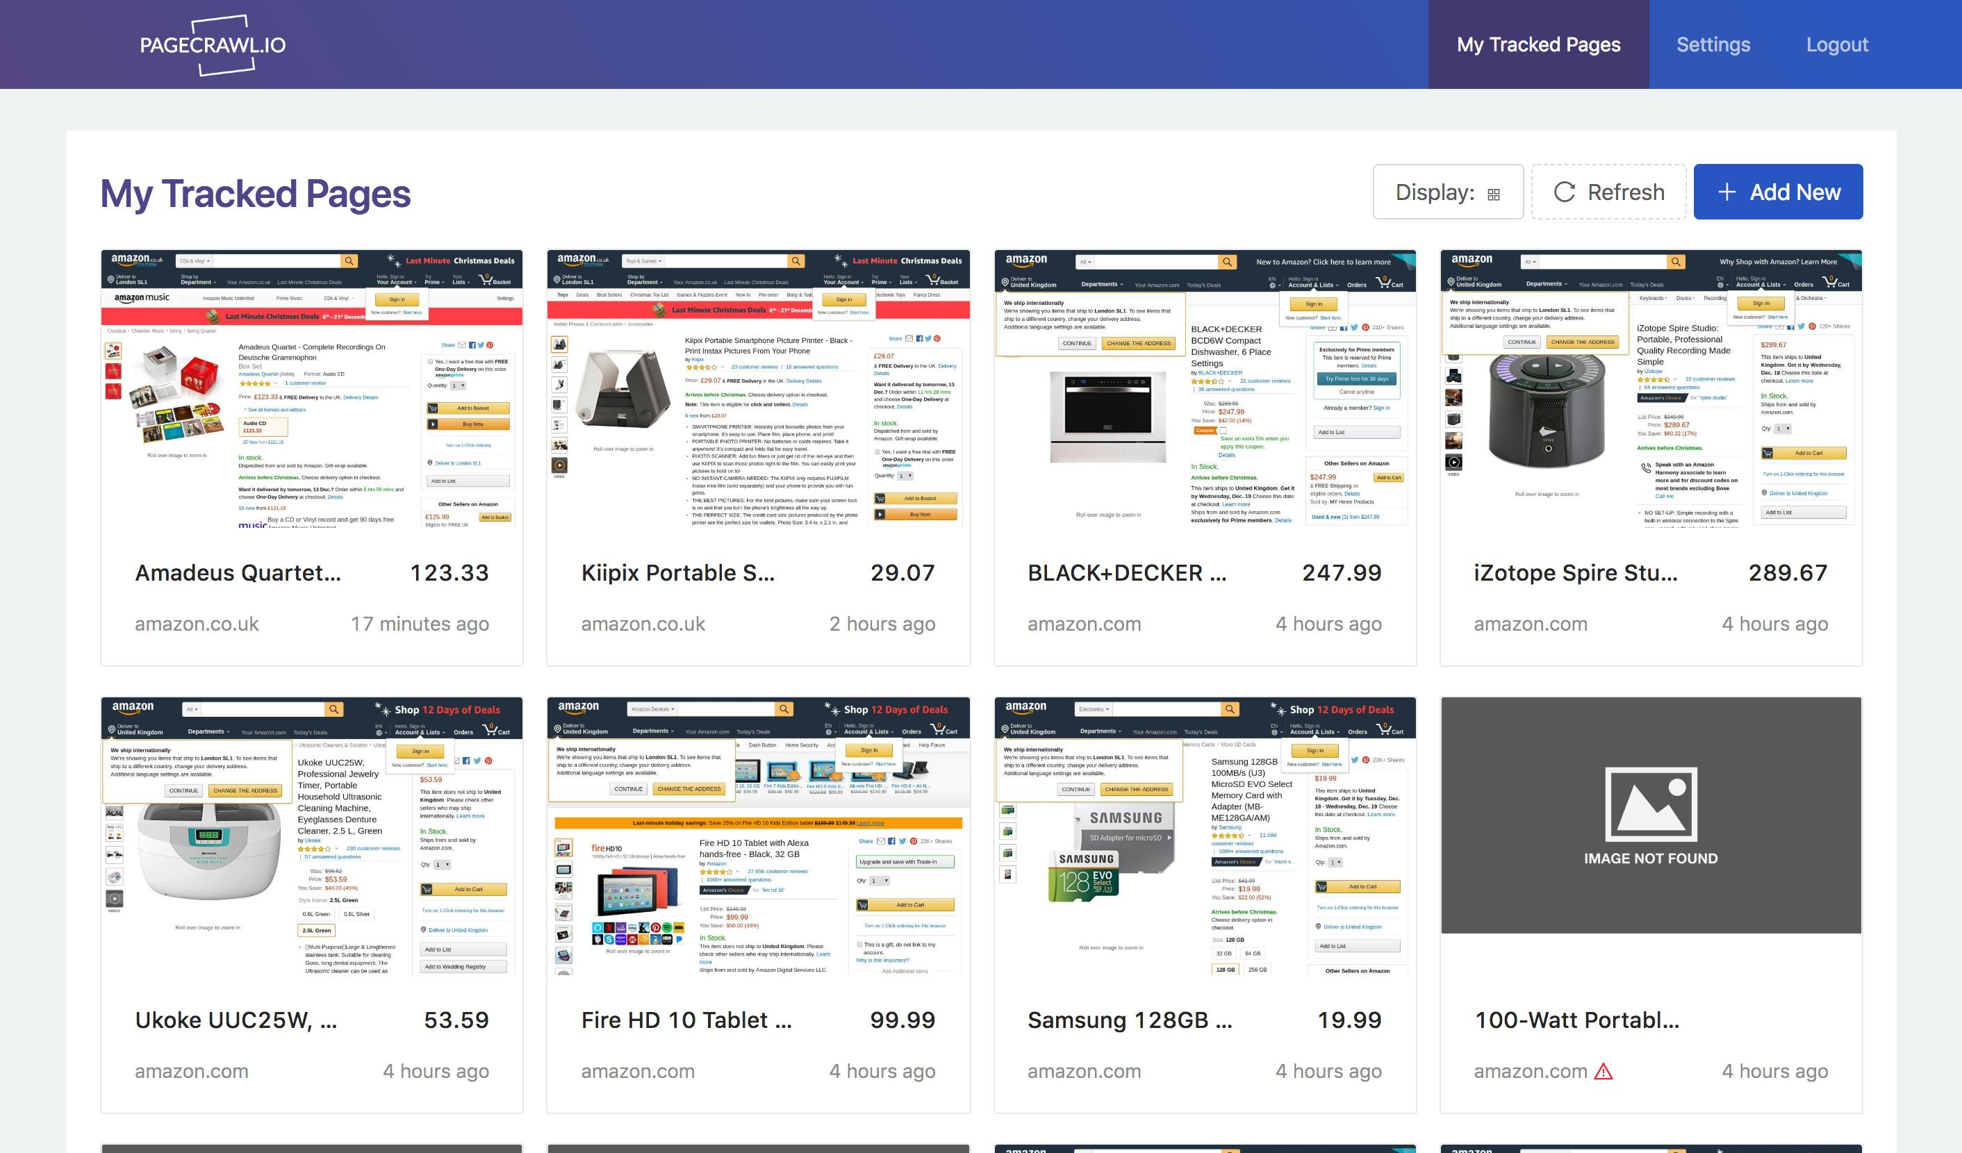Click the 247.99 price value
This screenshot has height=1153, width=1962.
coord(1342,573)
